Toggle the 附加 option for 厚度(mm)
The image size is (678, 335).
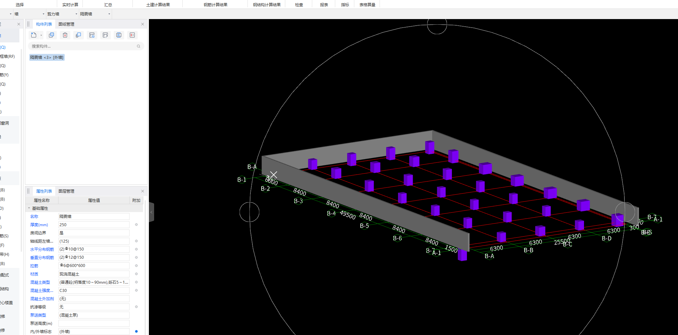point(136,225)
